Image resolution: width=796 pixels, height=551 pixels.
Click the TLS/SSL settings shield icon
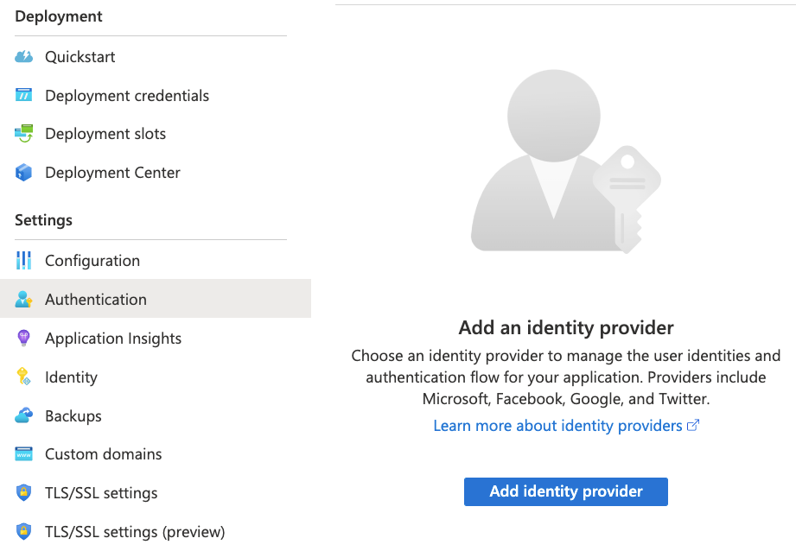click(x=23, y=492)
